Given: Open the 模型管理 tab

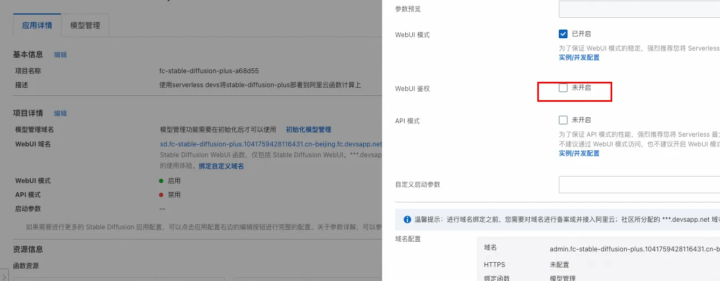Looking at the screenshot, I should [85, 25].
